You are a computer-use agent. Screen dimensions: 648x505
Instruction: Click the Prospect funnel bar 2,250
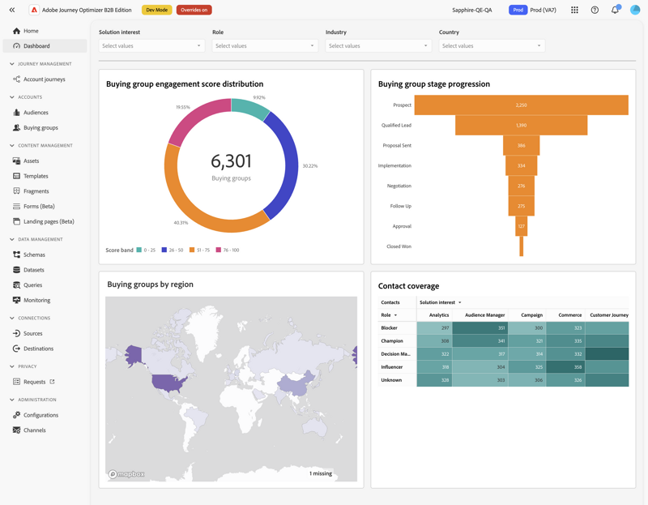pyautogui.click(x=522, y=105)
